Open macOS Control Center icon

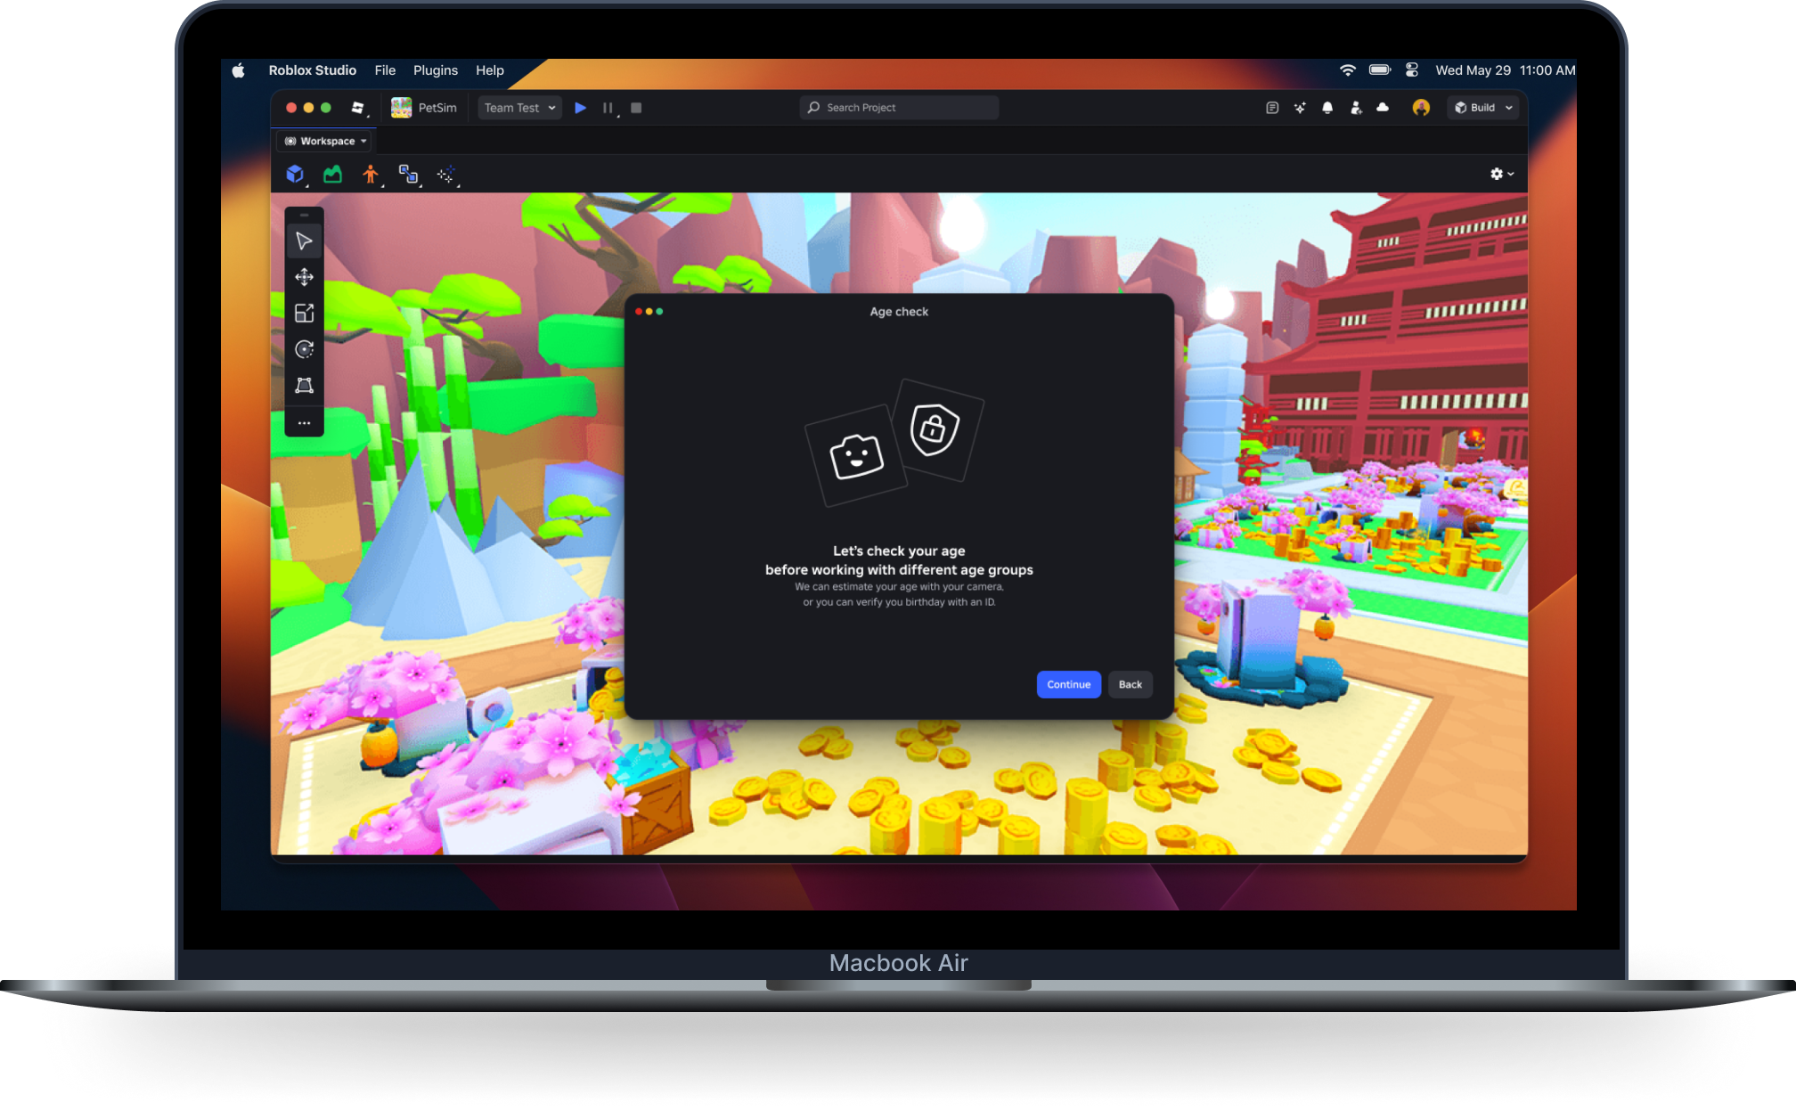pyautogui.click(x=1412, y=70)
